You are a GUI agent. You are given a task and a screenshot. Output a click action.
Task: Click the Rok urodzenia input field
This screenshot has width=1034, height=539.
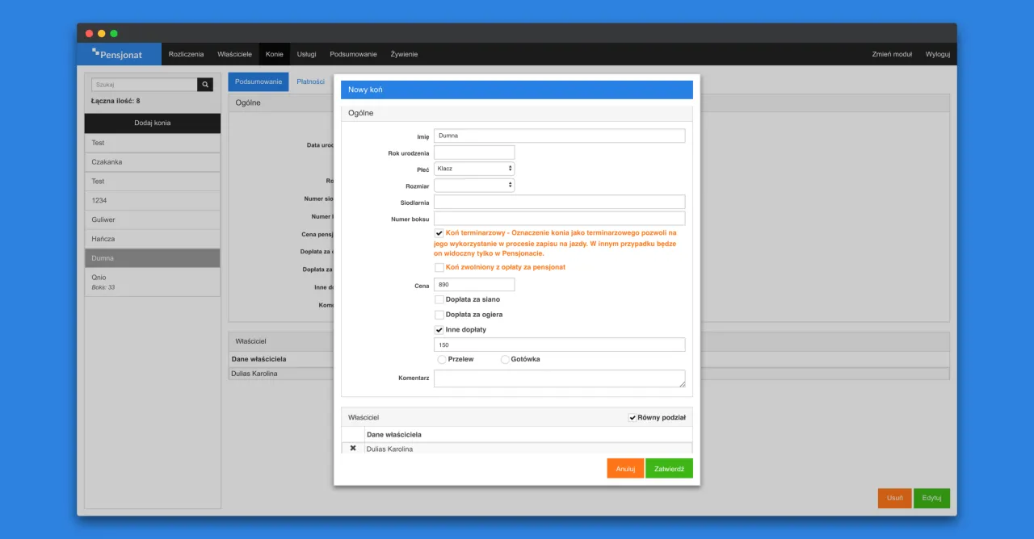tap(474, 153)
